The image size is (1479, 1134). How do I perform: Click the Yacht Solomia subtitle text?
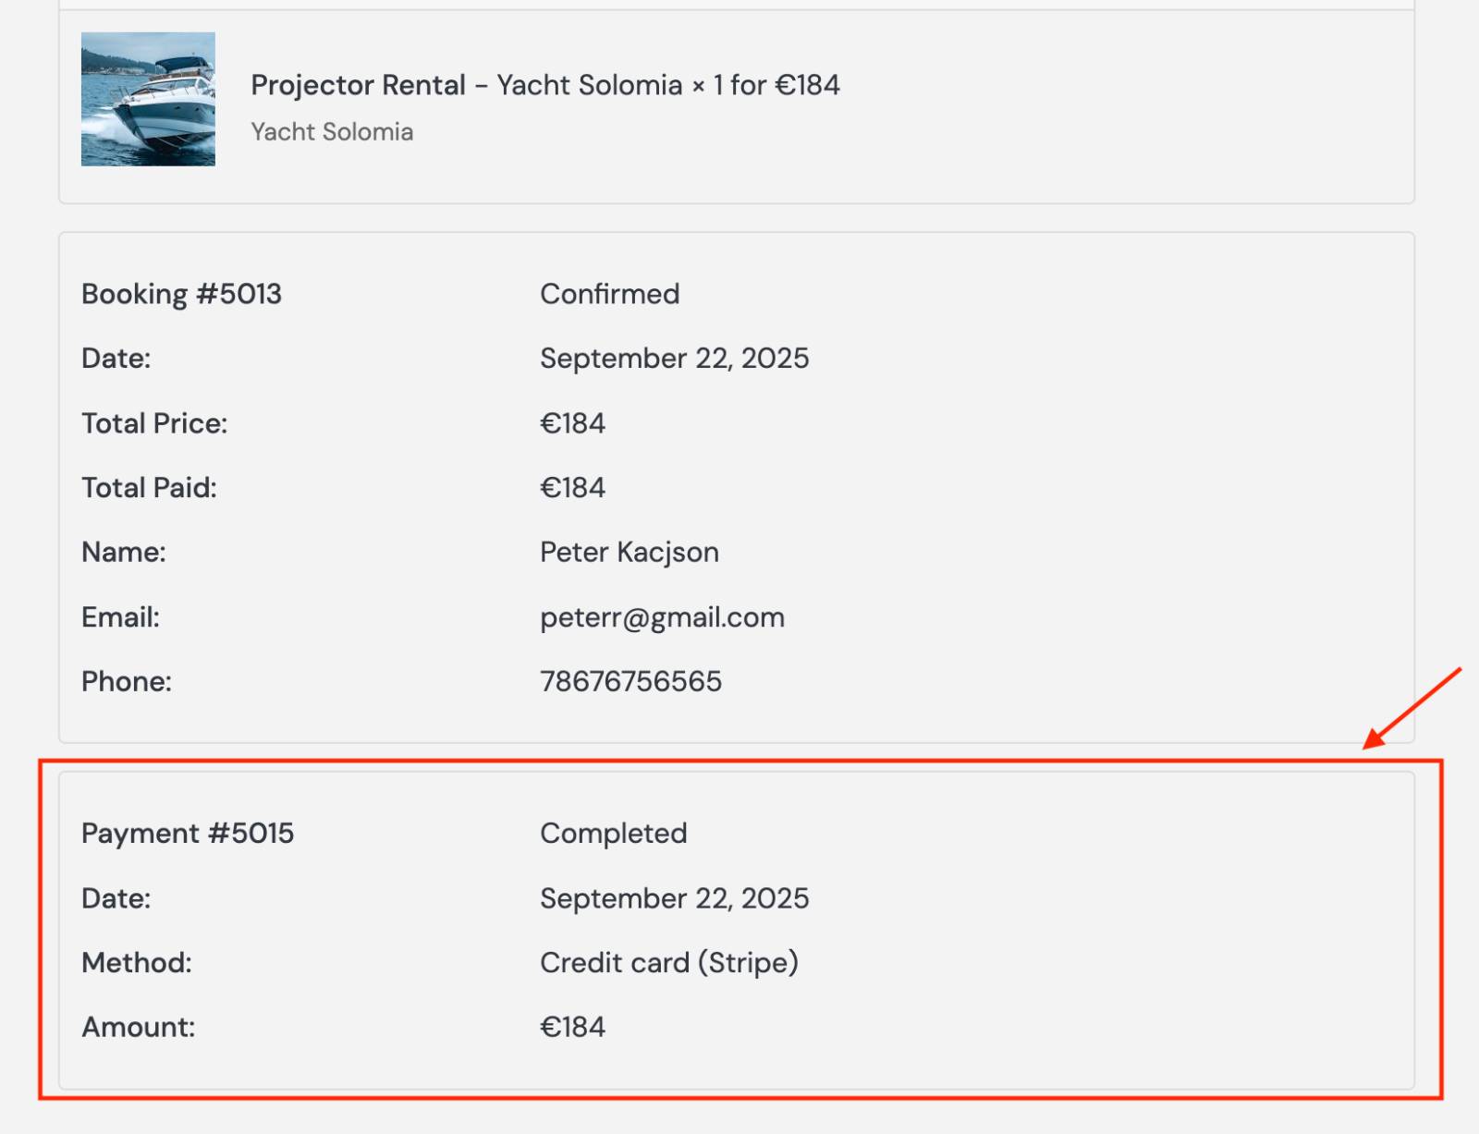pos(332,132)
